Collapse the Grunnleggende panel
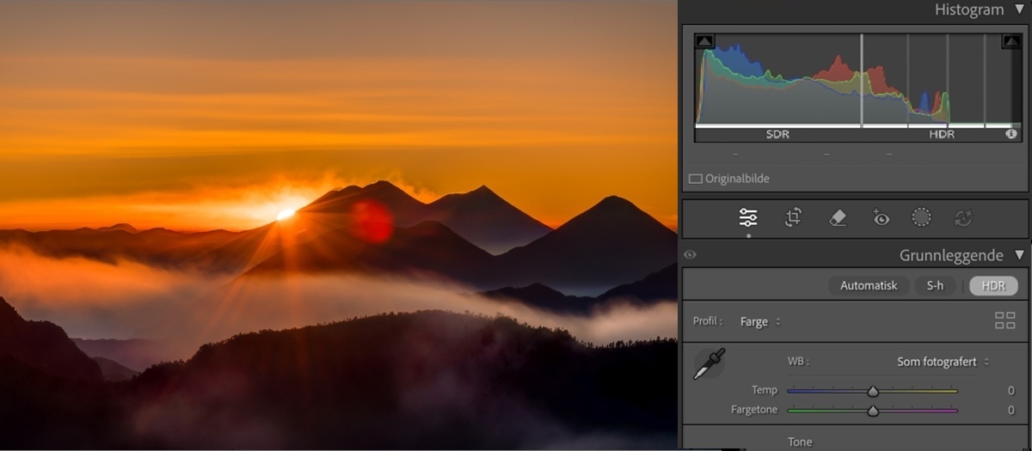This screenshot has height=451, width=1032. tap(1019, 255)
